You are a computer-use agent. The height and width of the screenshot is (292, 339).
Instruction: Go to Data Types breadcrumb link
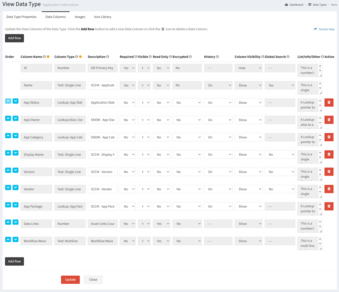(317, 5)
